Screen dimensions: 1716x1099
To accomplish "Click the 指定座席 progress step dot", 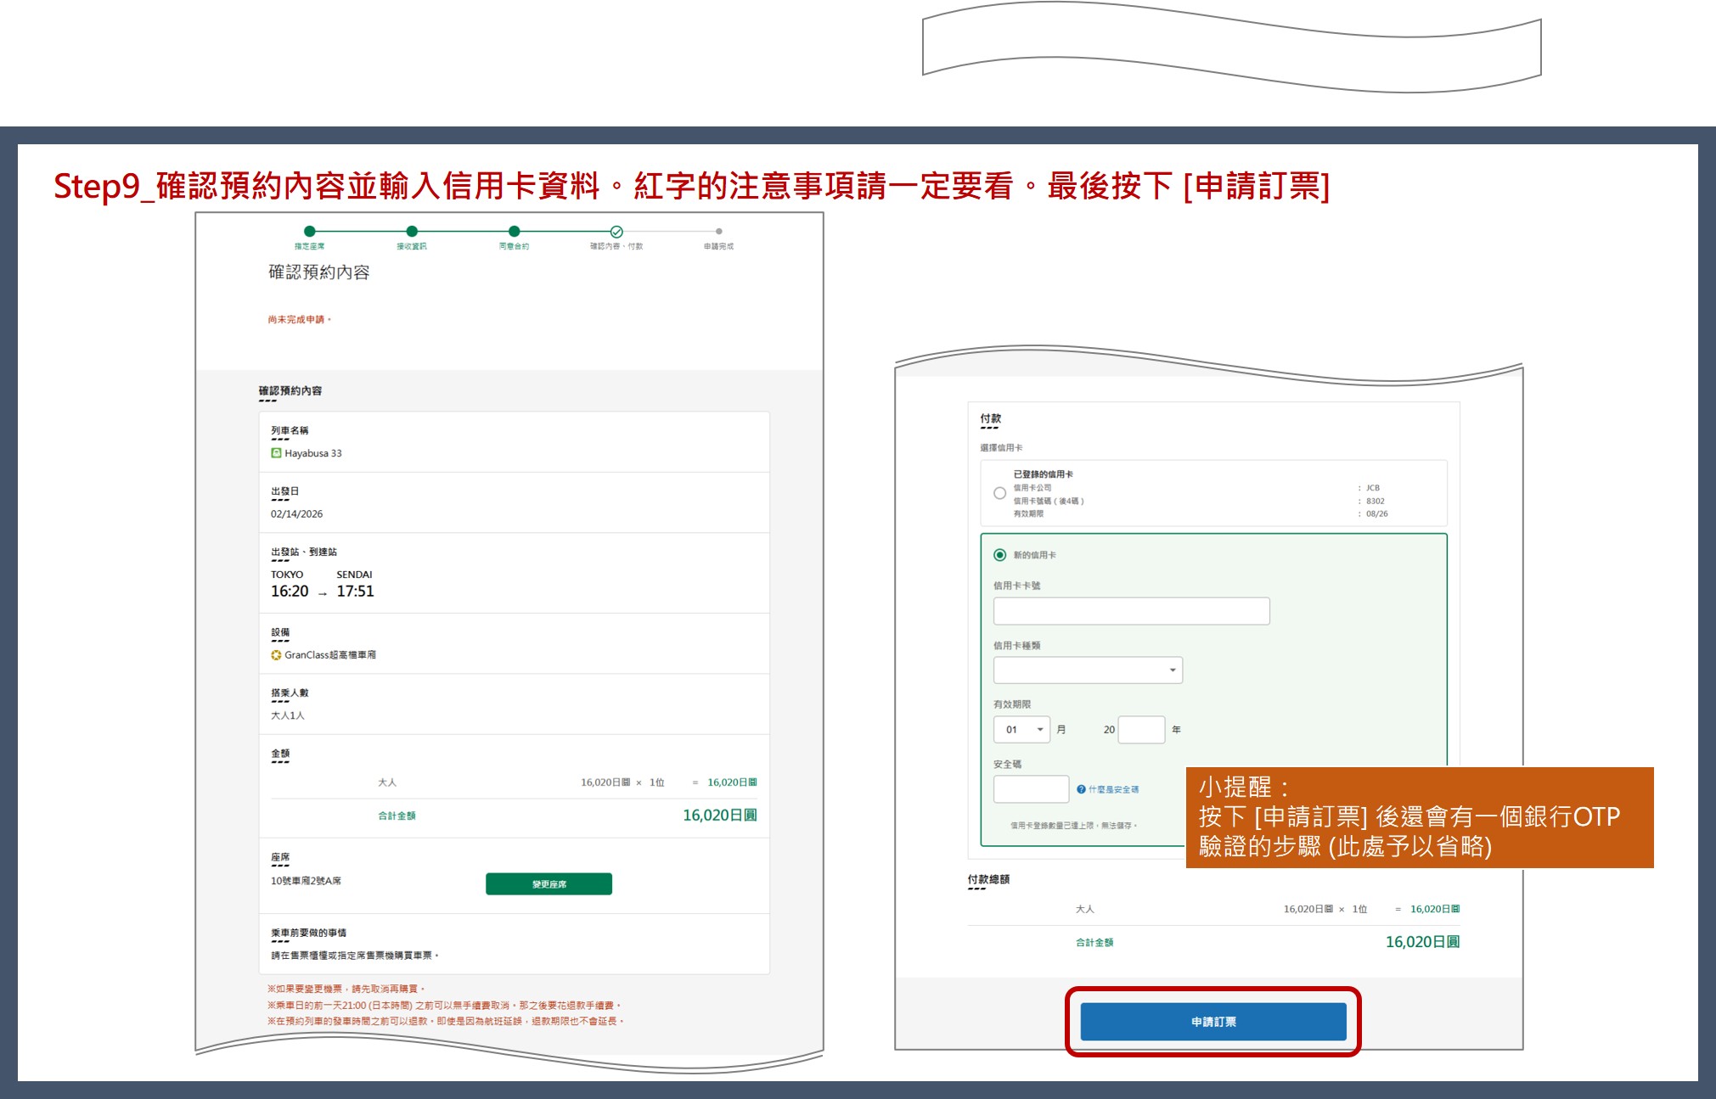I will (x=309, y=231).
